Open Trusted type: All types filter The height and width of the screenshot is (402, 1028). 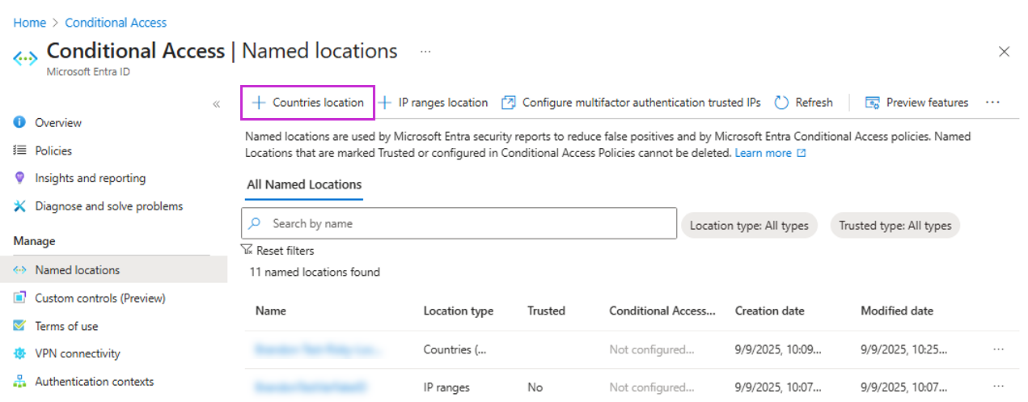(895, 226)
